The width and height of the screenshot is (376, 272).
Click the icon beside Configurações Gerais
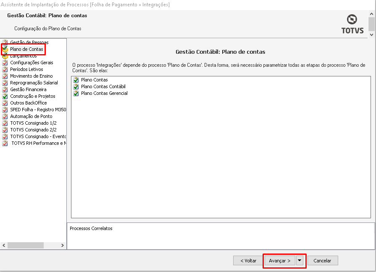tap(5, 63)
